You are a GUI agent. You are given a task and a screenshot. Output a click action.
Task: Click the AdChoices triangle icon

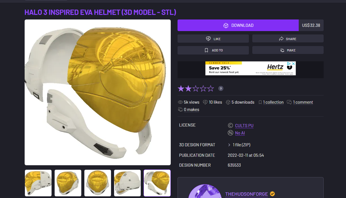point(289,64)
